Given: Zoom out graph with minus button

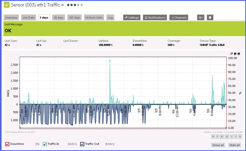Looking at the screenshot, I should (231, 136).
